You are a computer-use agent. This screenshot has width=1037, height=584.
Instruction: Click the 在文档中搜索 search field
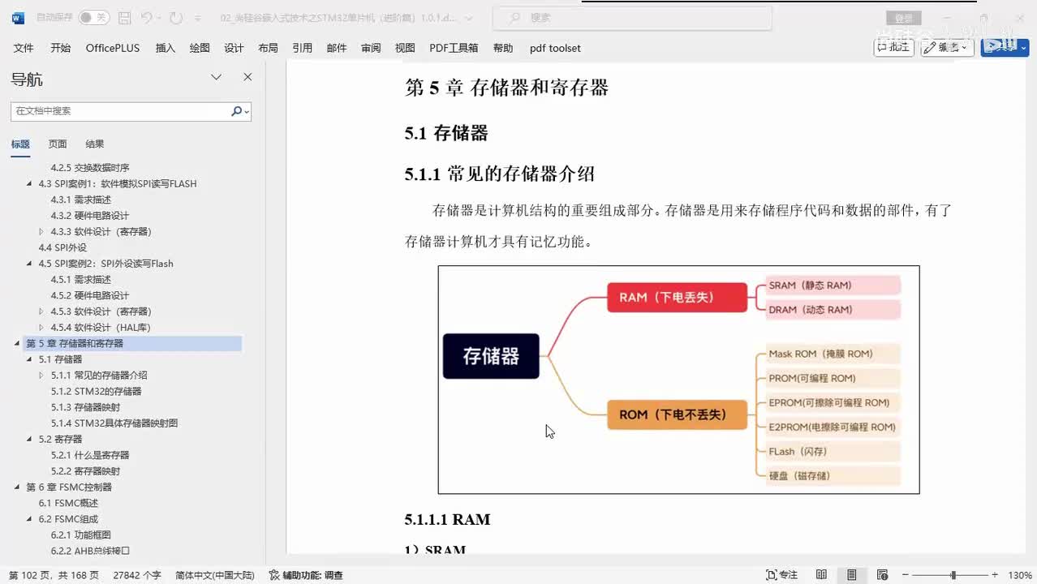pos(120,111)
